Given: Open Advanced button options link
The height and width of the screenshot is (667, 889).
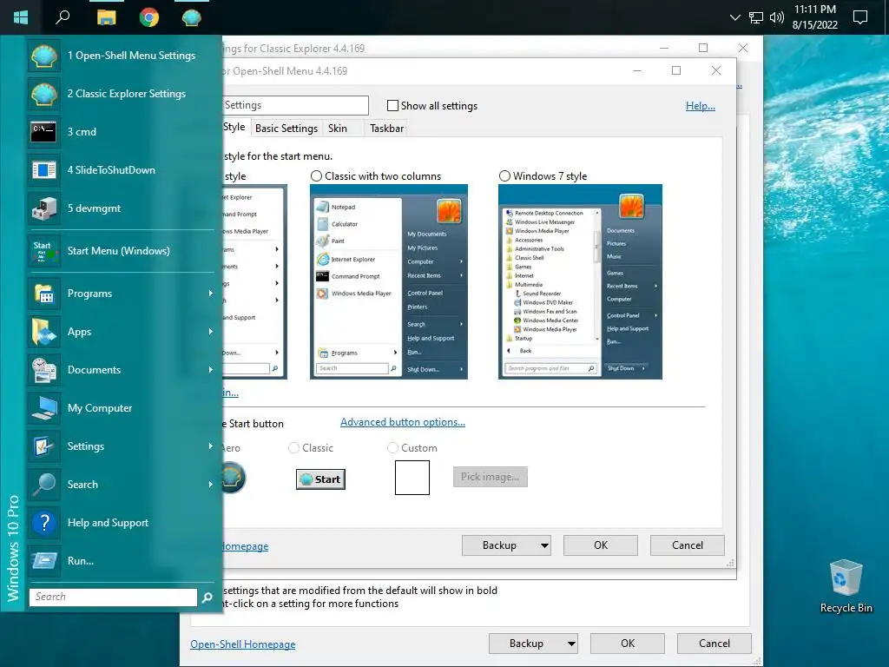Looking at the screenshot, I should [x=403, y=422].
